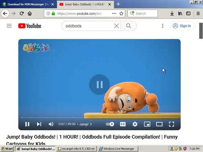
Task: Sign in to YouTube
Action: click(x=182, y=26)
